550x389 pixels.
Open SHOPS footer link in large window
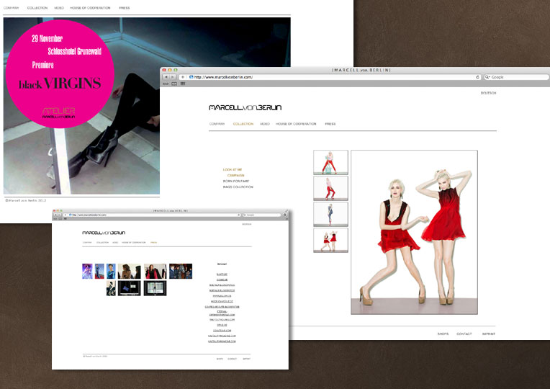coord(443,334)
